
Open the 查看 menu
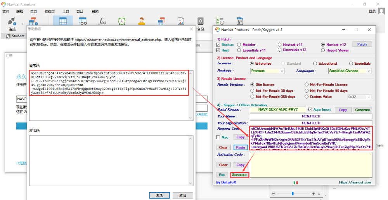coord(34,11)
